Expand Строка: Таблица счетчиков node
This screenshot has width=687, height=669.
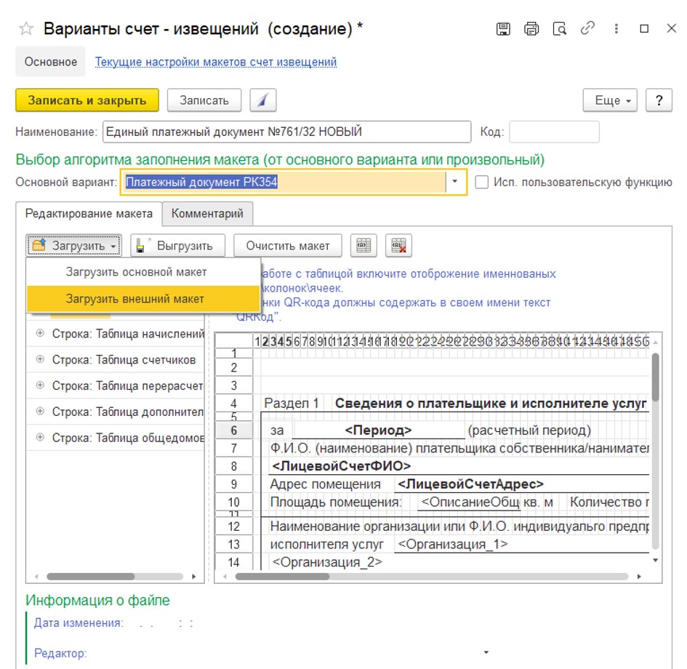click(x=40, y=359)
